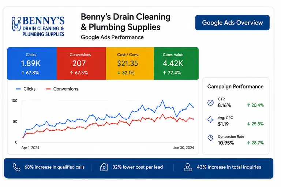Click the Benny's plumber logo icon

16,24
